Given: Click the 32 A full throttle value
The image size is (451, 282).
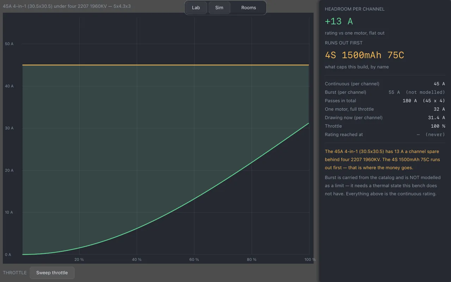Looking at the screenshot, I should pyautogui.click(x=439, y=109).
